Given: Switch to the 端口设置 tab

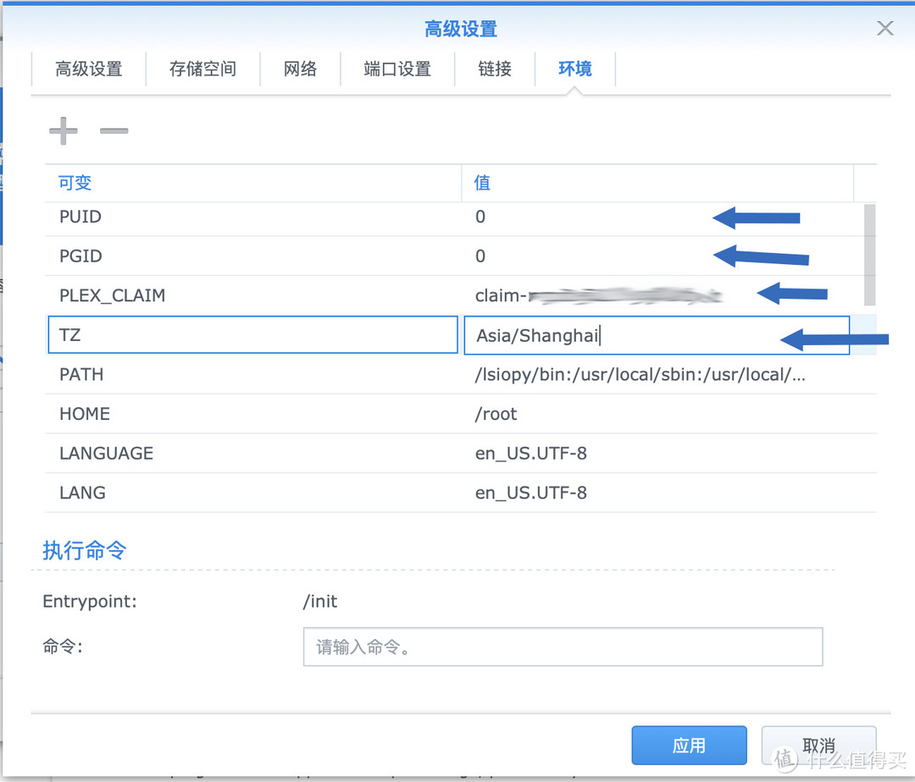Looking at the screenshot, I should point(397,69).
